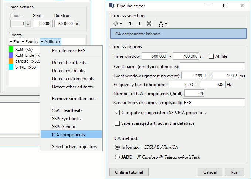Check Save averaged artifact in database
The image size is (251, 179).
118,123
